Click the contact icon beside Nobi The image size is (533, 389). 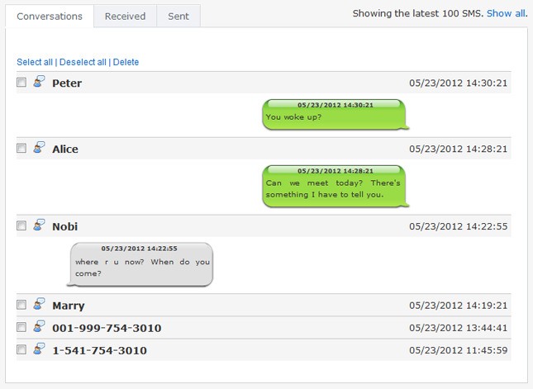[38, 225]
